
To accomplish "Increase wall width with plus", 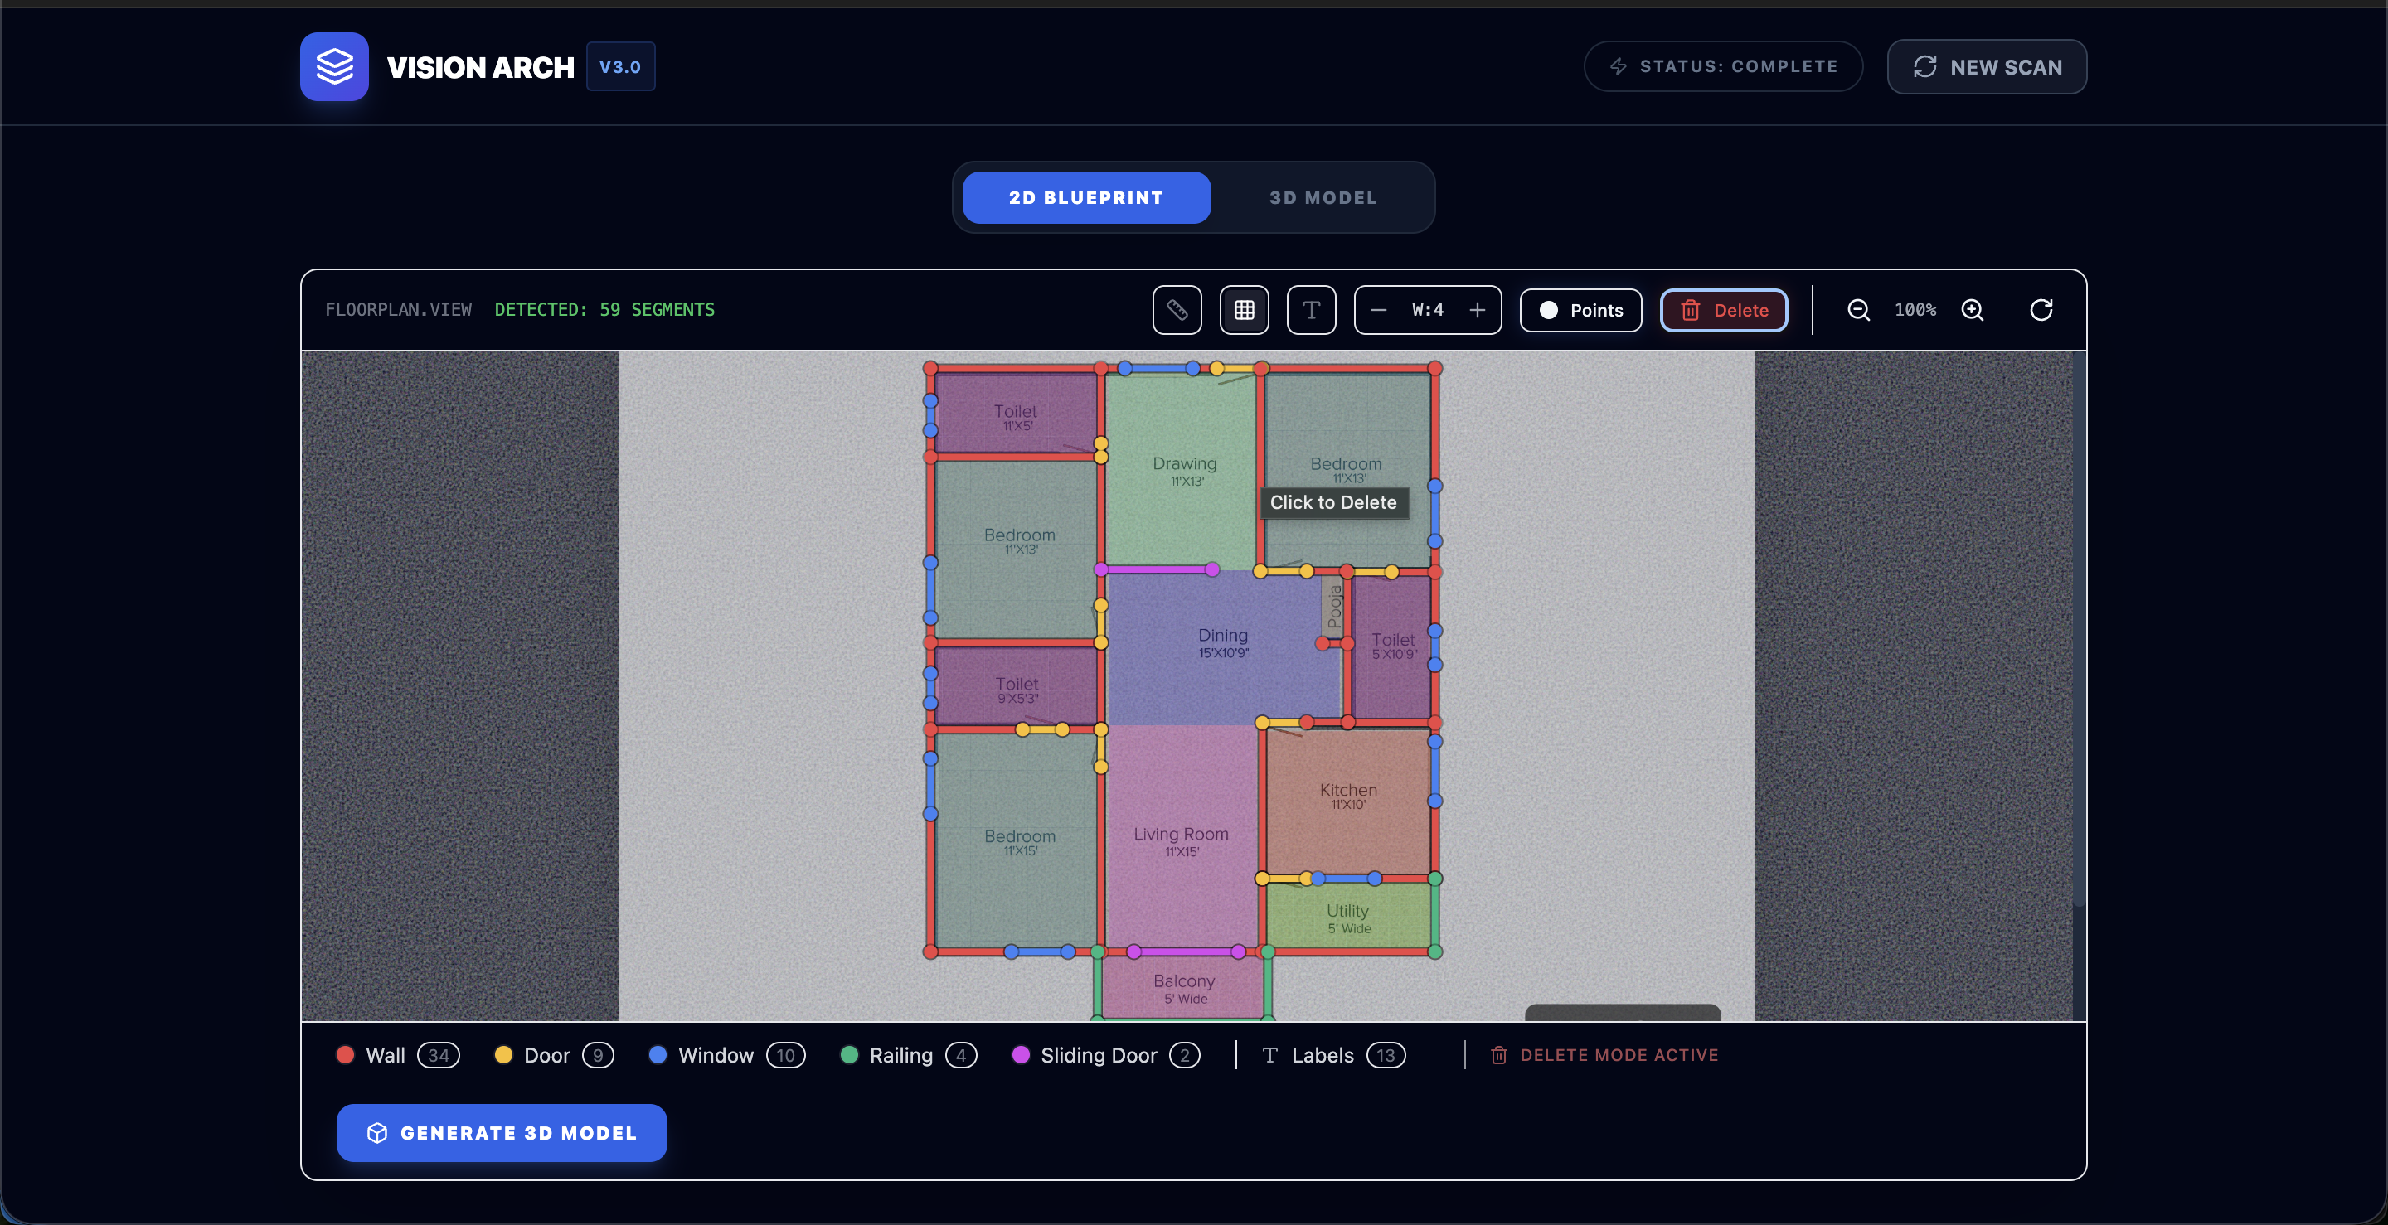I will pyautogui.click(x=1477, y=309).
